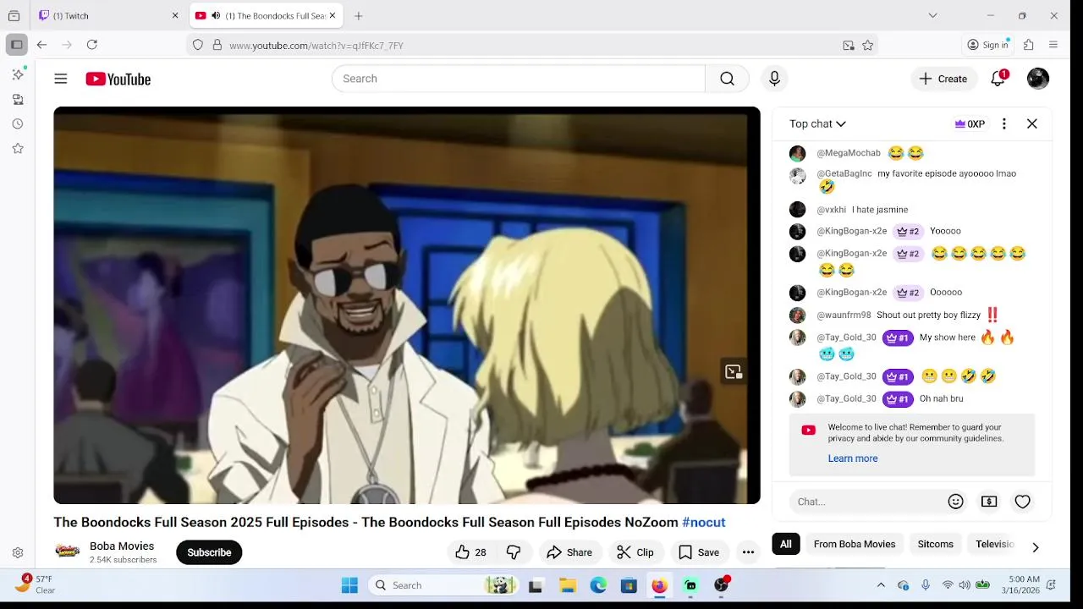Share the Boondocks video
Image resolution: width=1083 pixels, height=609 pixels.
(x=569, y=552)
